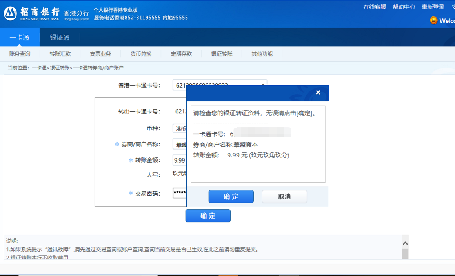Click 一卡通卡号 line in dialog
Viewport: 455px width, 276px height.
point(242,134)
